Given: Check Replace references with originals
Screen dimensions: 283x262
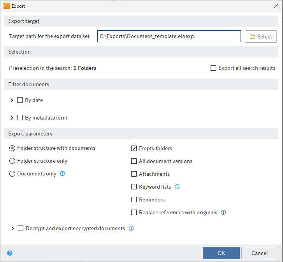Looking at the screenshot, I should (x=134, y=212).
